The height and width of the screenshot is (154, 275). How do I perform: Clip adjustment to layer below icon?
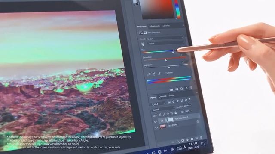pyautogui.click(x=171, y=89)
